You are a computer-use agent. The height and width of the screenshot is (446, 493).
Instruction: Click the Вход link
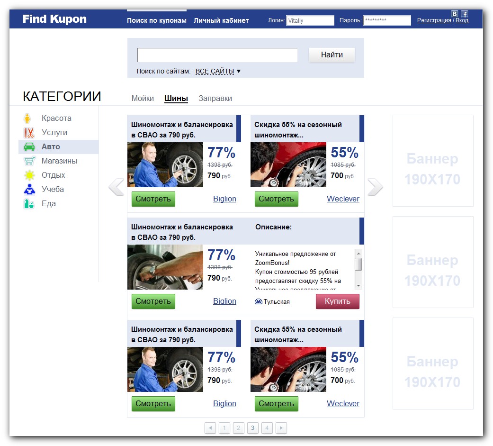[462, 20]
